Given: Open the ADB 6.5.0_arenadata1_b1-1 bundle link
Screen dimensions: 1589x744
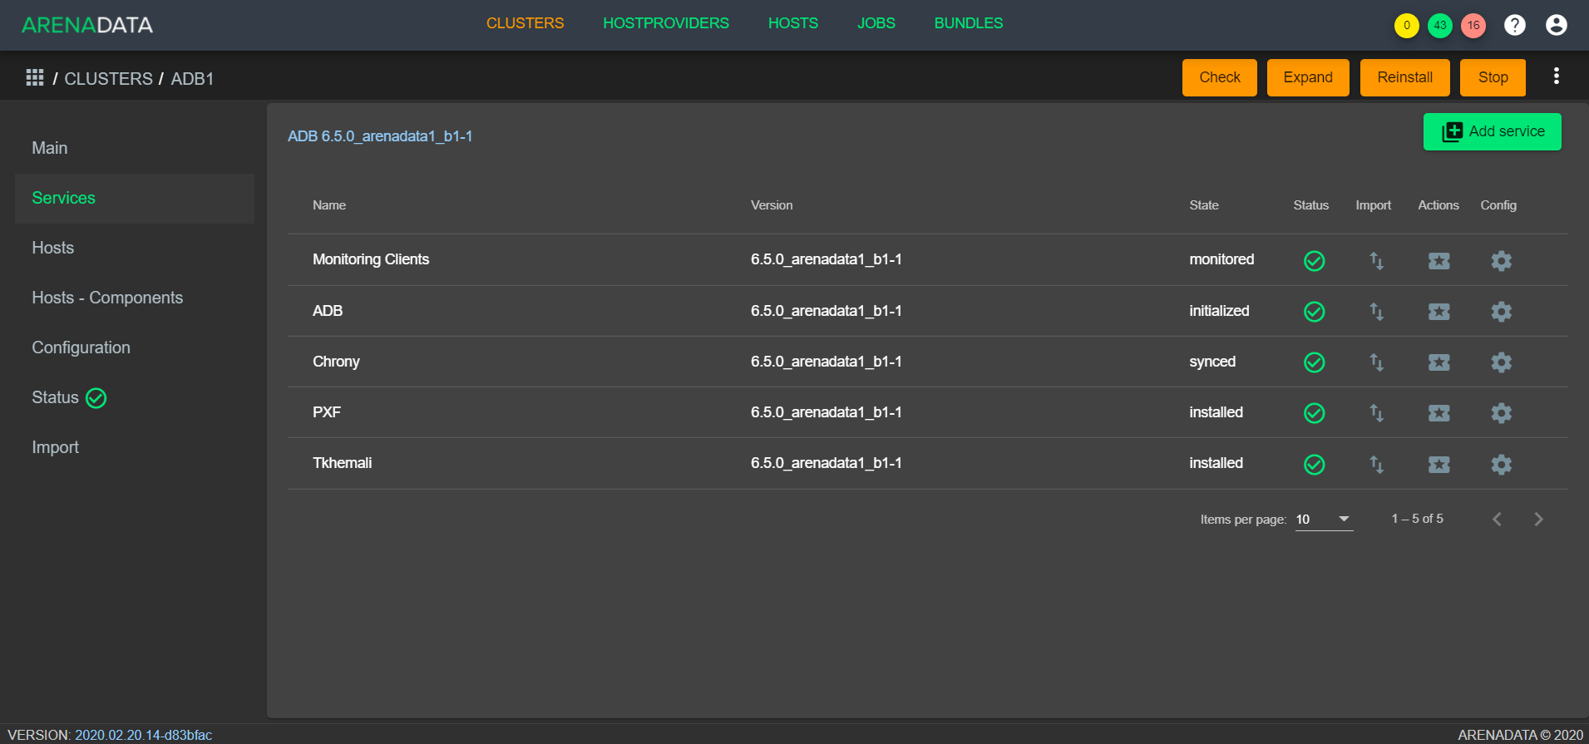Looking at the screenshot, I should (x=380, y=136).
